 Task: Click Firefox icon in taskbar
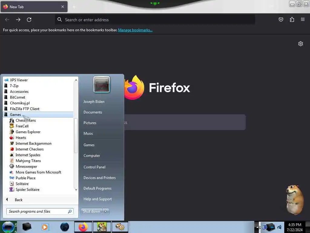83,227
